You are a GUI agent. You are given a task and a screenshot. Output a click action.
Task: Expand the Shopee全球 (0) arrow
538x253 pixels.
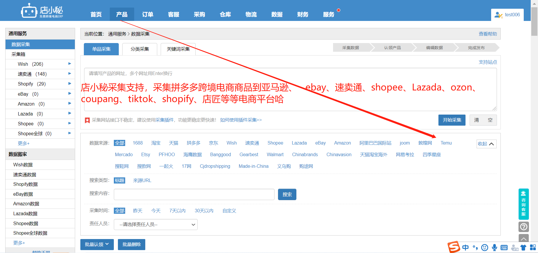(70, 133)
